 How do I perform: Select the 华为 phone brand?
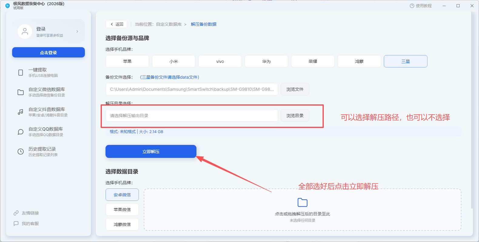click(x=266, y=61)
